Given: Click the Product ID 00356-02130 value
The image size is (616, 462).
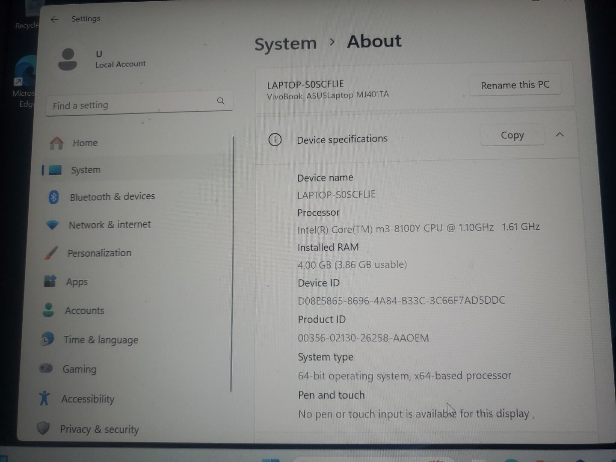Looking at the screenshot, I should coord(363,338).
